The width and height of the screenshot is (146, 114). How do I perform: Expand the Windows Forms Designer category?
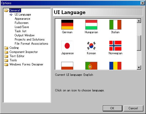pyautogui.click(x=26, y=64)
